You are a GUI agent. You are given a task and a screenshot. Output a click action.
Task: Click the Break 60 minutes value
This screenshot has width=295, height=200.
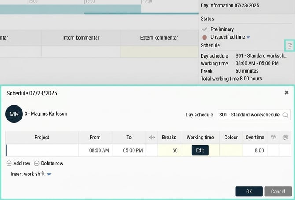pos(247,71)
